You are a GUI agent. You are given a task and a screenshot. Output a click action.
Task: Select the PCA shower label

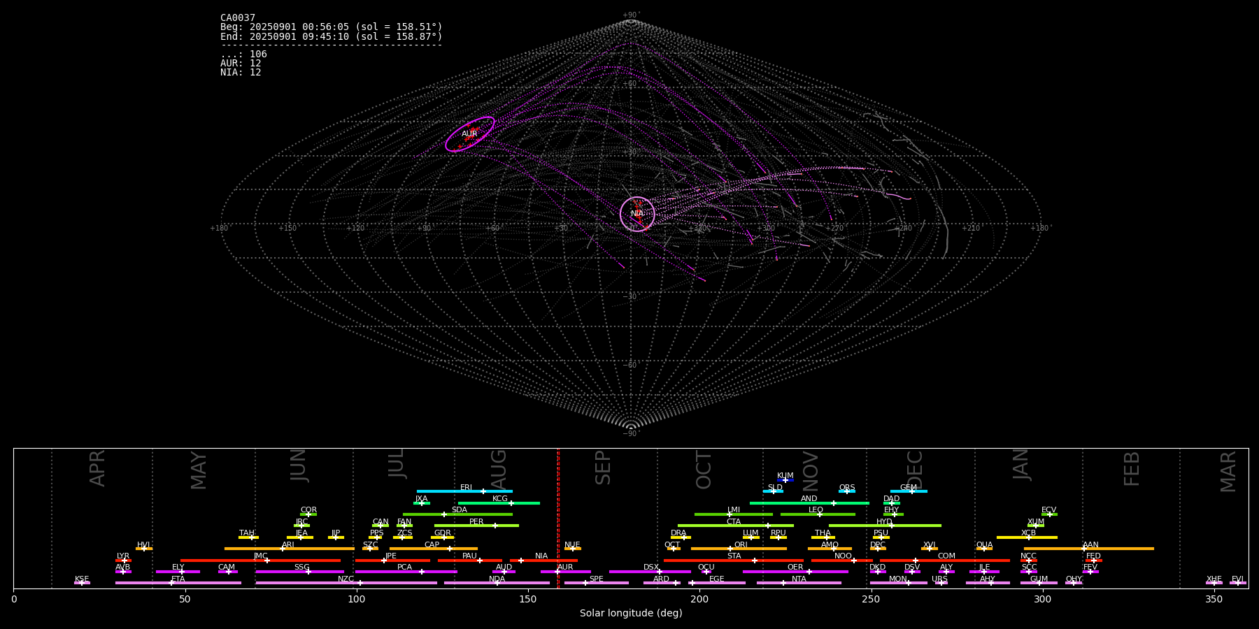404,567
